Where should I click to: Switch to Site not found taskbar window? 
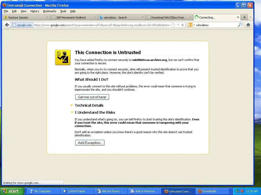[111, 191]
